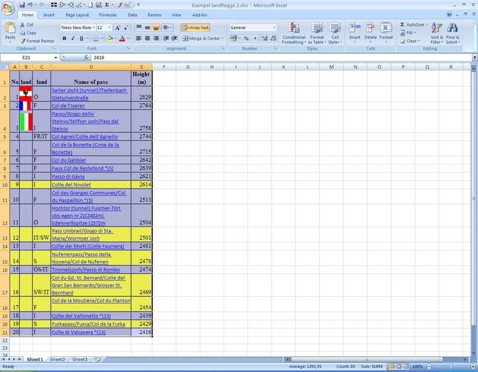Click the Format Painter tool
478x372 pixels.
tap(37, 41)
